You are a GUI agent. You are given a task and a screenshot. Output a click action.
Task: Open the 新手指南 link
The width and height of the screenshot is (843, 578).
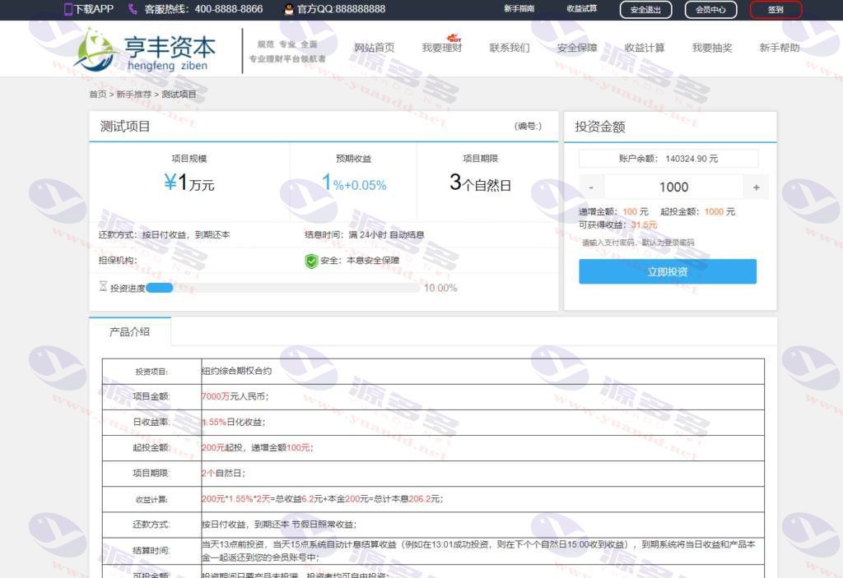click(x=519, y=8)
